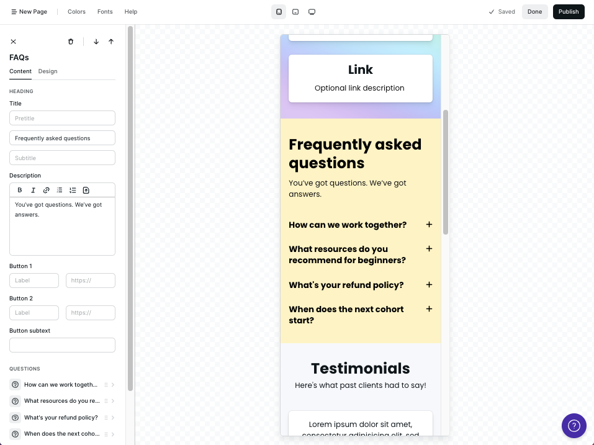This screenshot has height=445, width=594.
Task: Expand chevron for 'What resources do you re...'
Action: (113, 401)
